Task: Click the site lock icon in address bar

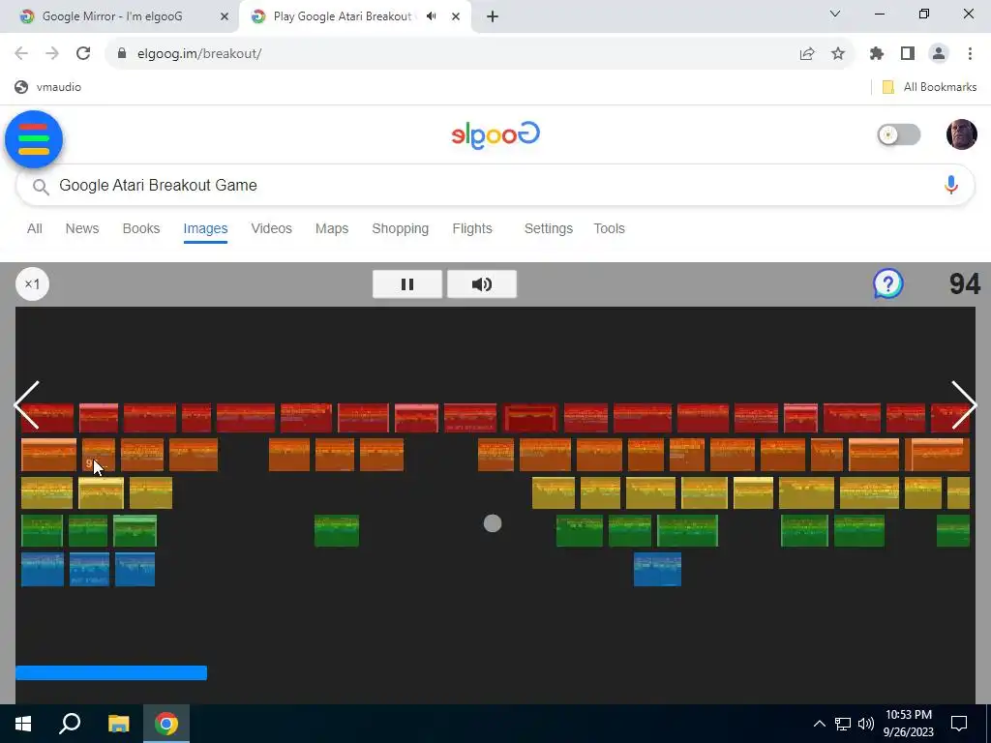Action: 122,54
